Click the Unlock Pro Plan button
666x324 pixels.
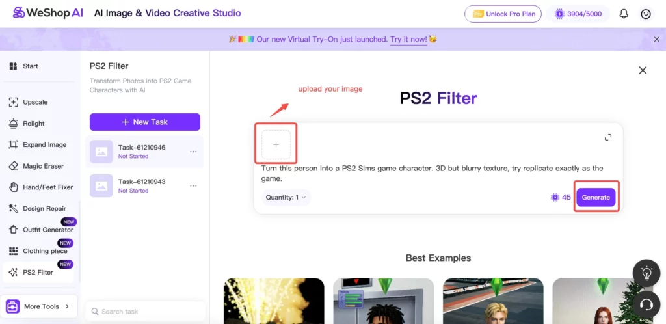[x=503, y=14]
